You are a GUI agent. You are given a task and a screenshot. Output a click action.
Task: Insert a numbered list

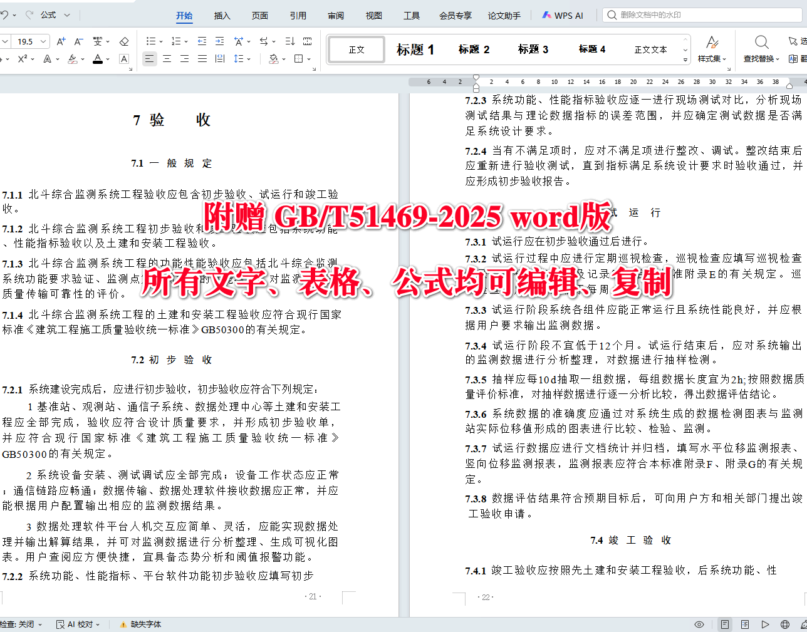click(x=176, y=41)
